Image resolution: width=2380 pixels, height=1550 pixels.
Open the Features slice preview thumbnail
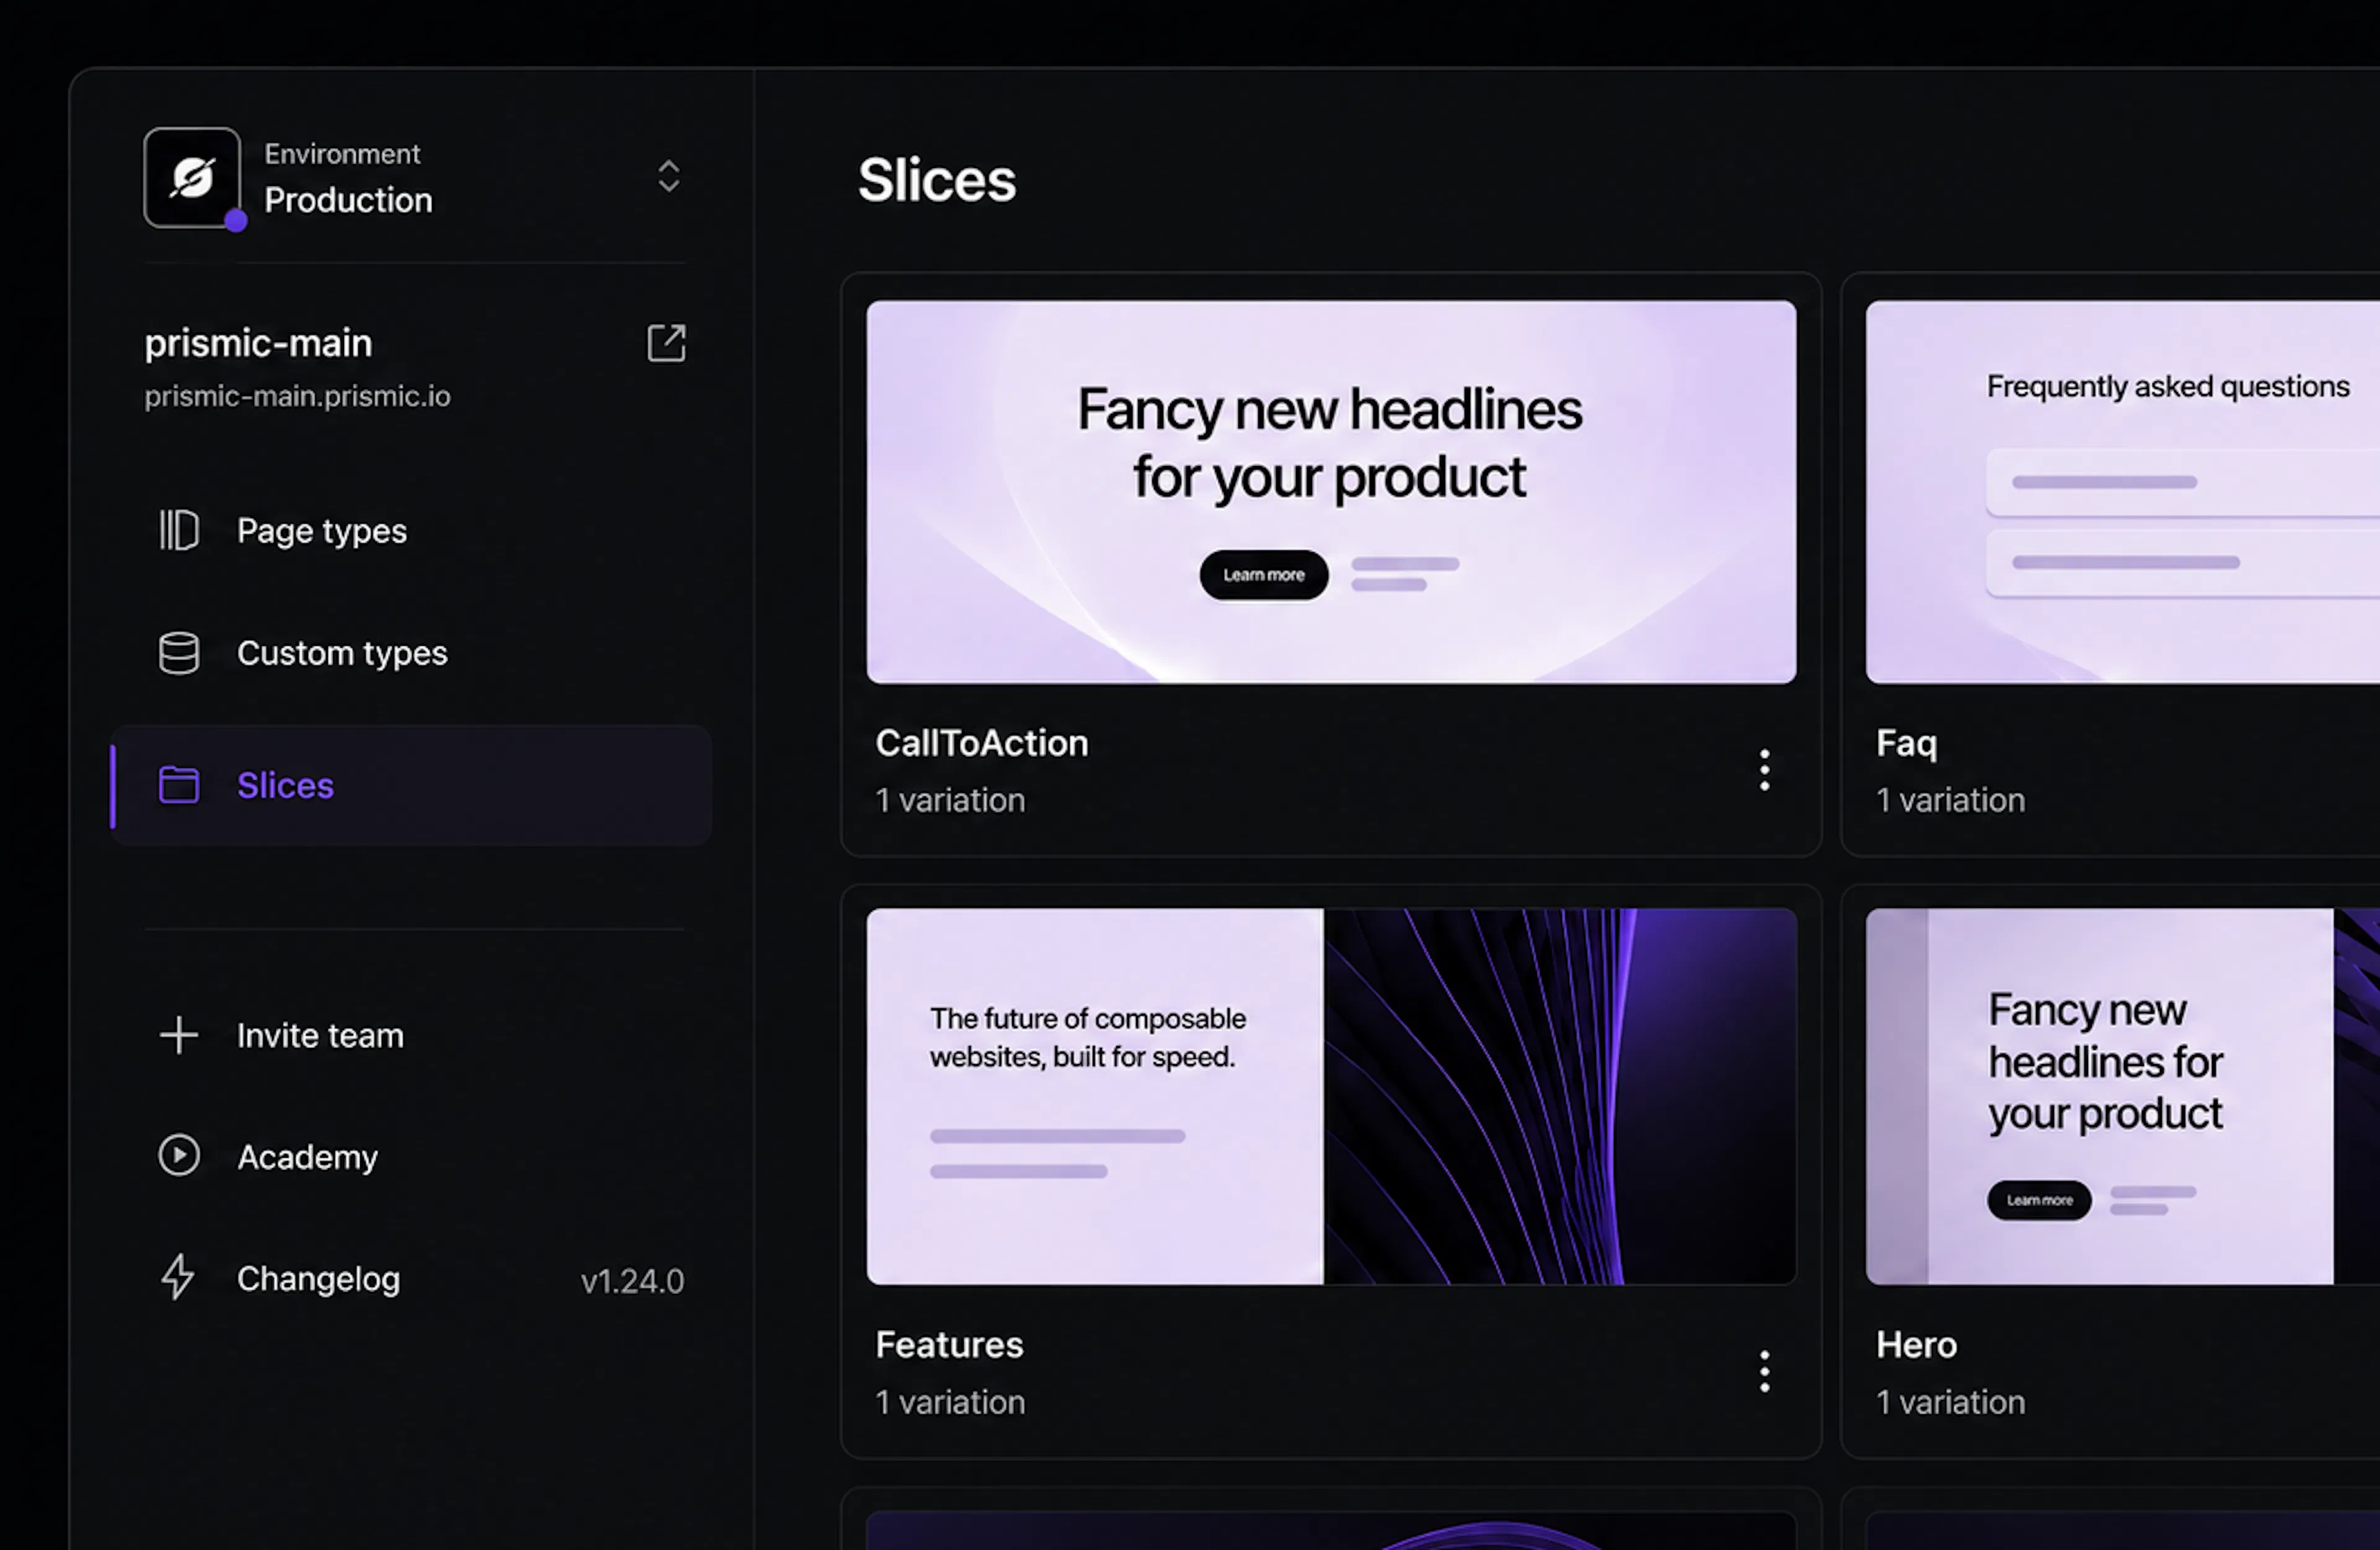click(1331, 1096)
